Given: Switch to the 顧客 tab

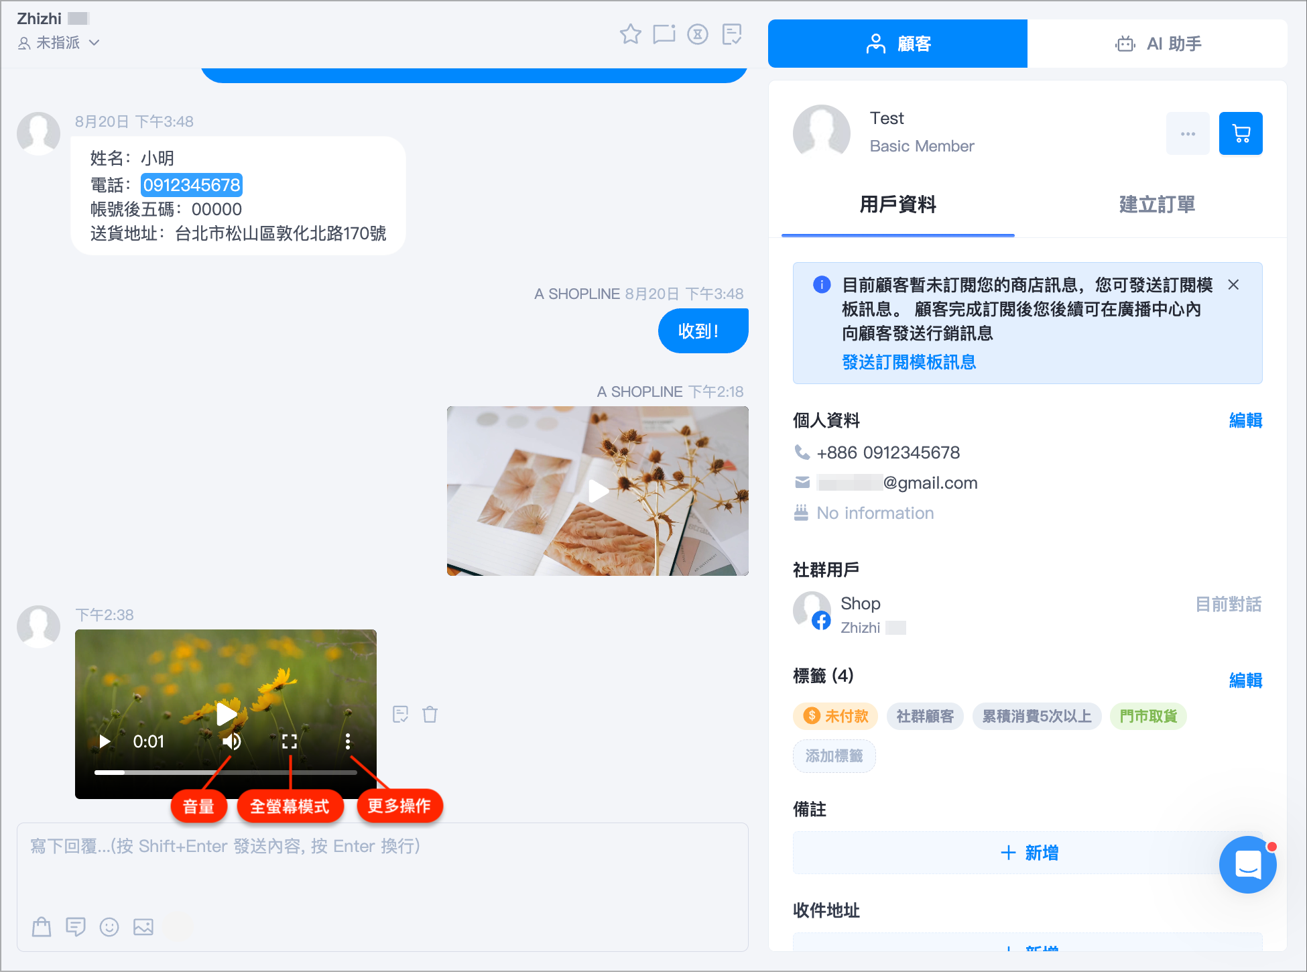Looking at the screenshot, I should click(897, 44).
